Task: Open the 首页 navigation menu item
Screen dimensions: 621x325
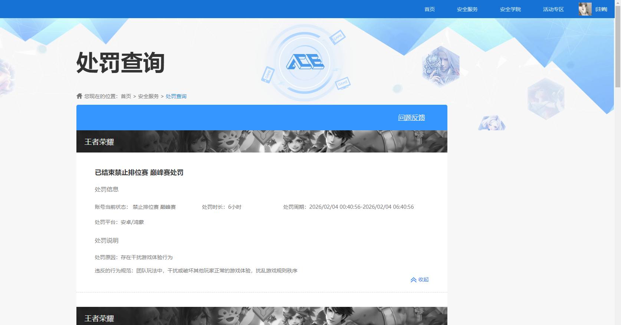Action: pyautogui.click(x=430, y=9)
